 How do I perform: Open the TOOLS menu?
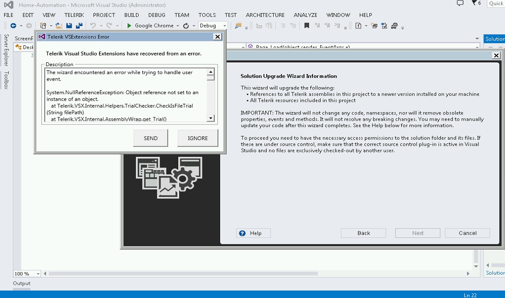[207, 15]
